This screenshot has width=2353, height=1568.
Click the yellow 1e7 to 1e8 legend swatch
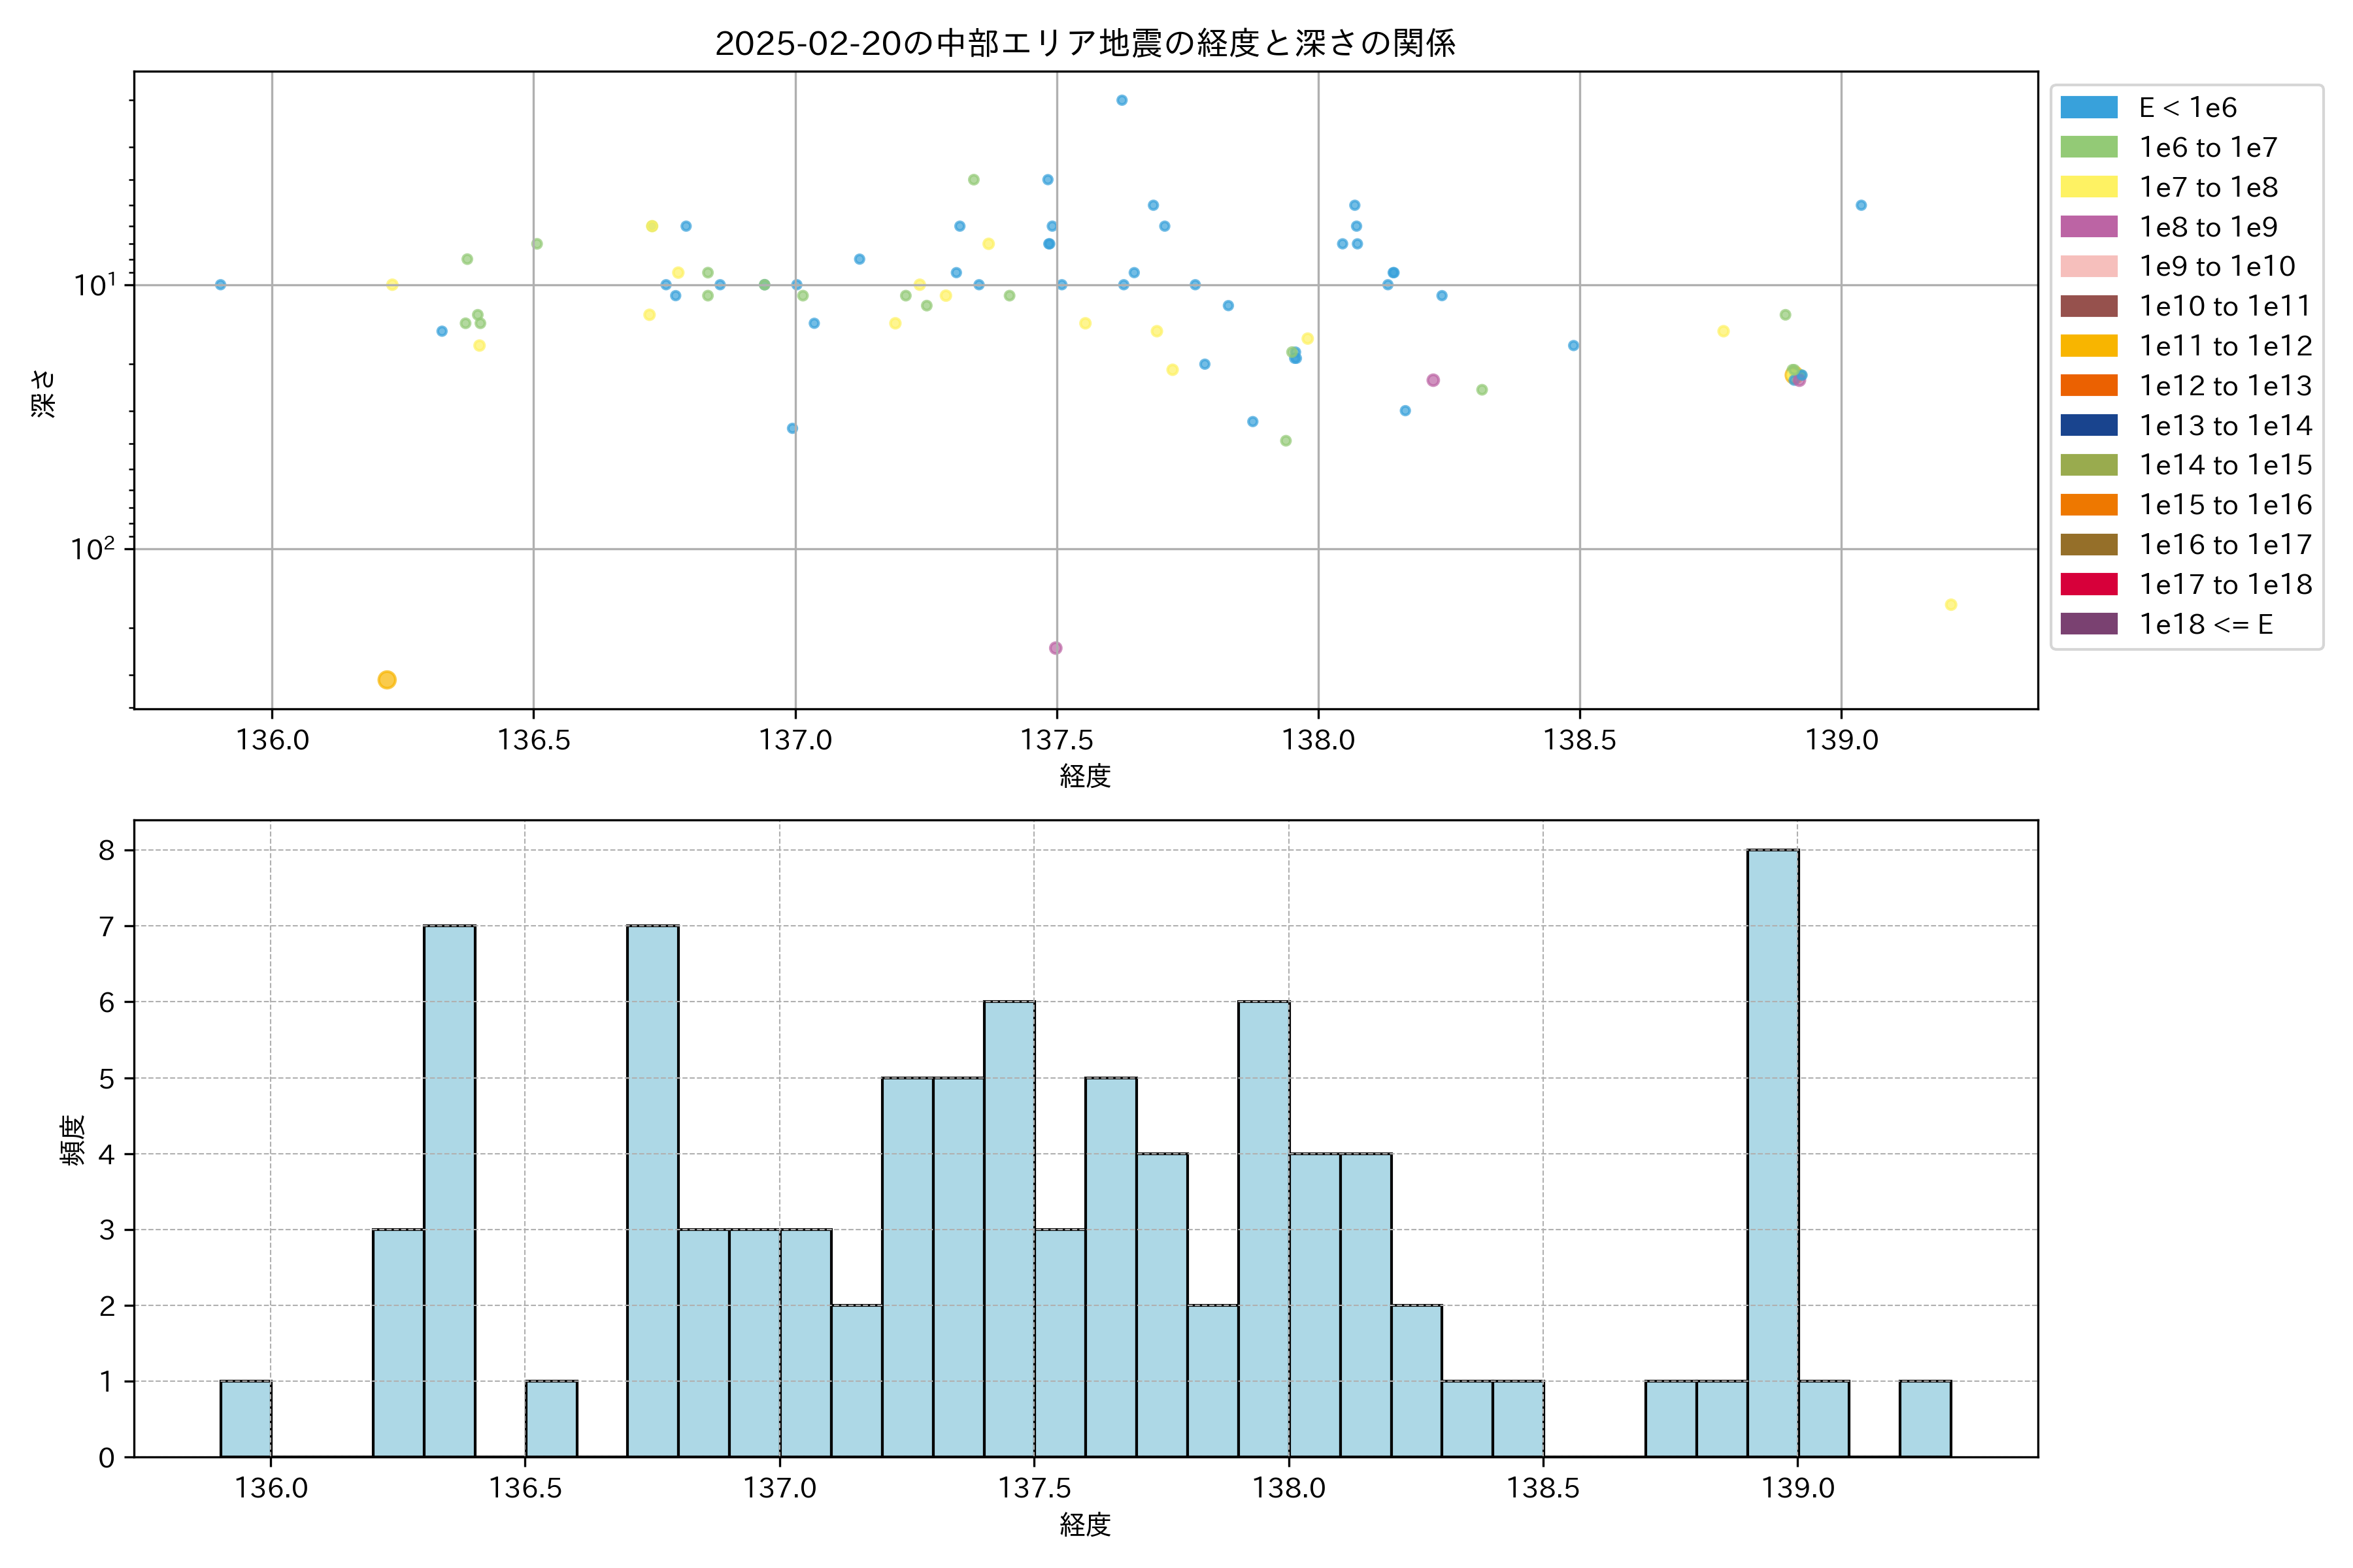coord(2088,187)
